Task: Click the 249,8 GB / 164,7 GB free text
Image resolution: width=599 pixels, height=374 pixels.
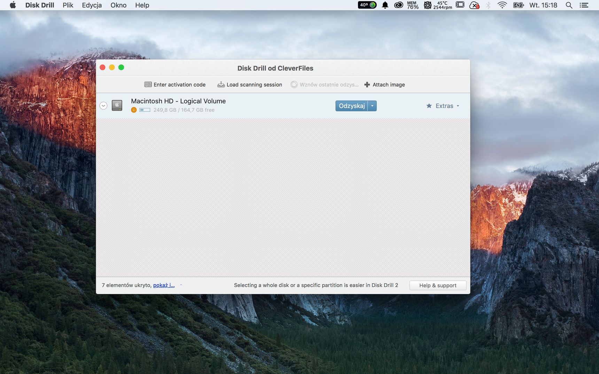Action: point(184,110)
